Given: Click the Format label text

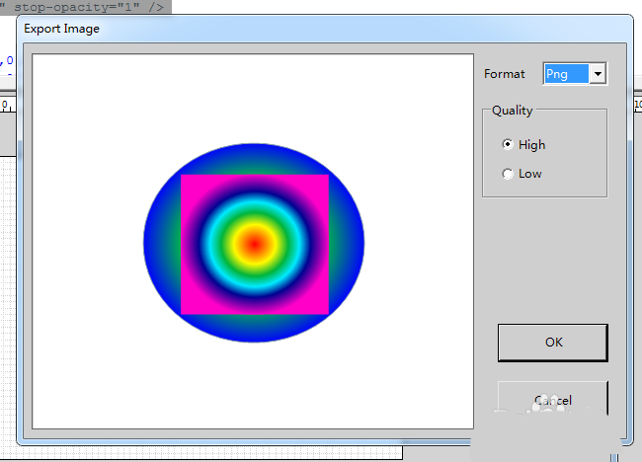Looking at the screenshot, I should 504,74.
